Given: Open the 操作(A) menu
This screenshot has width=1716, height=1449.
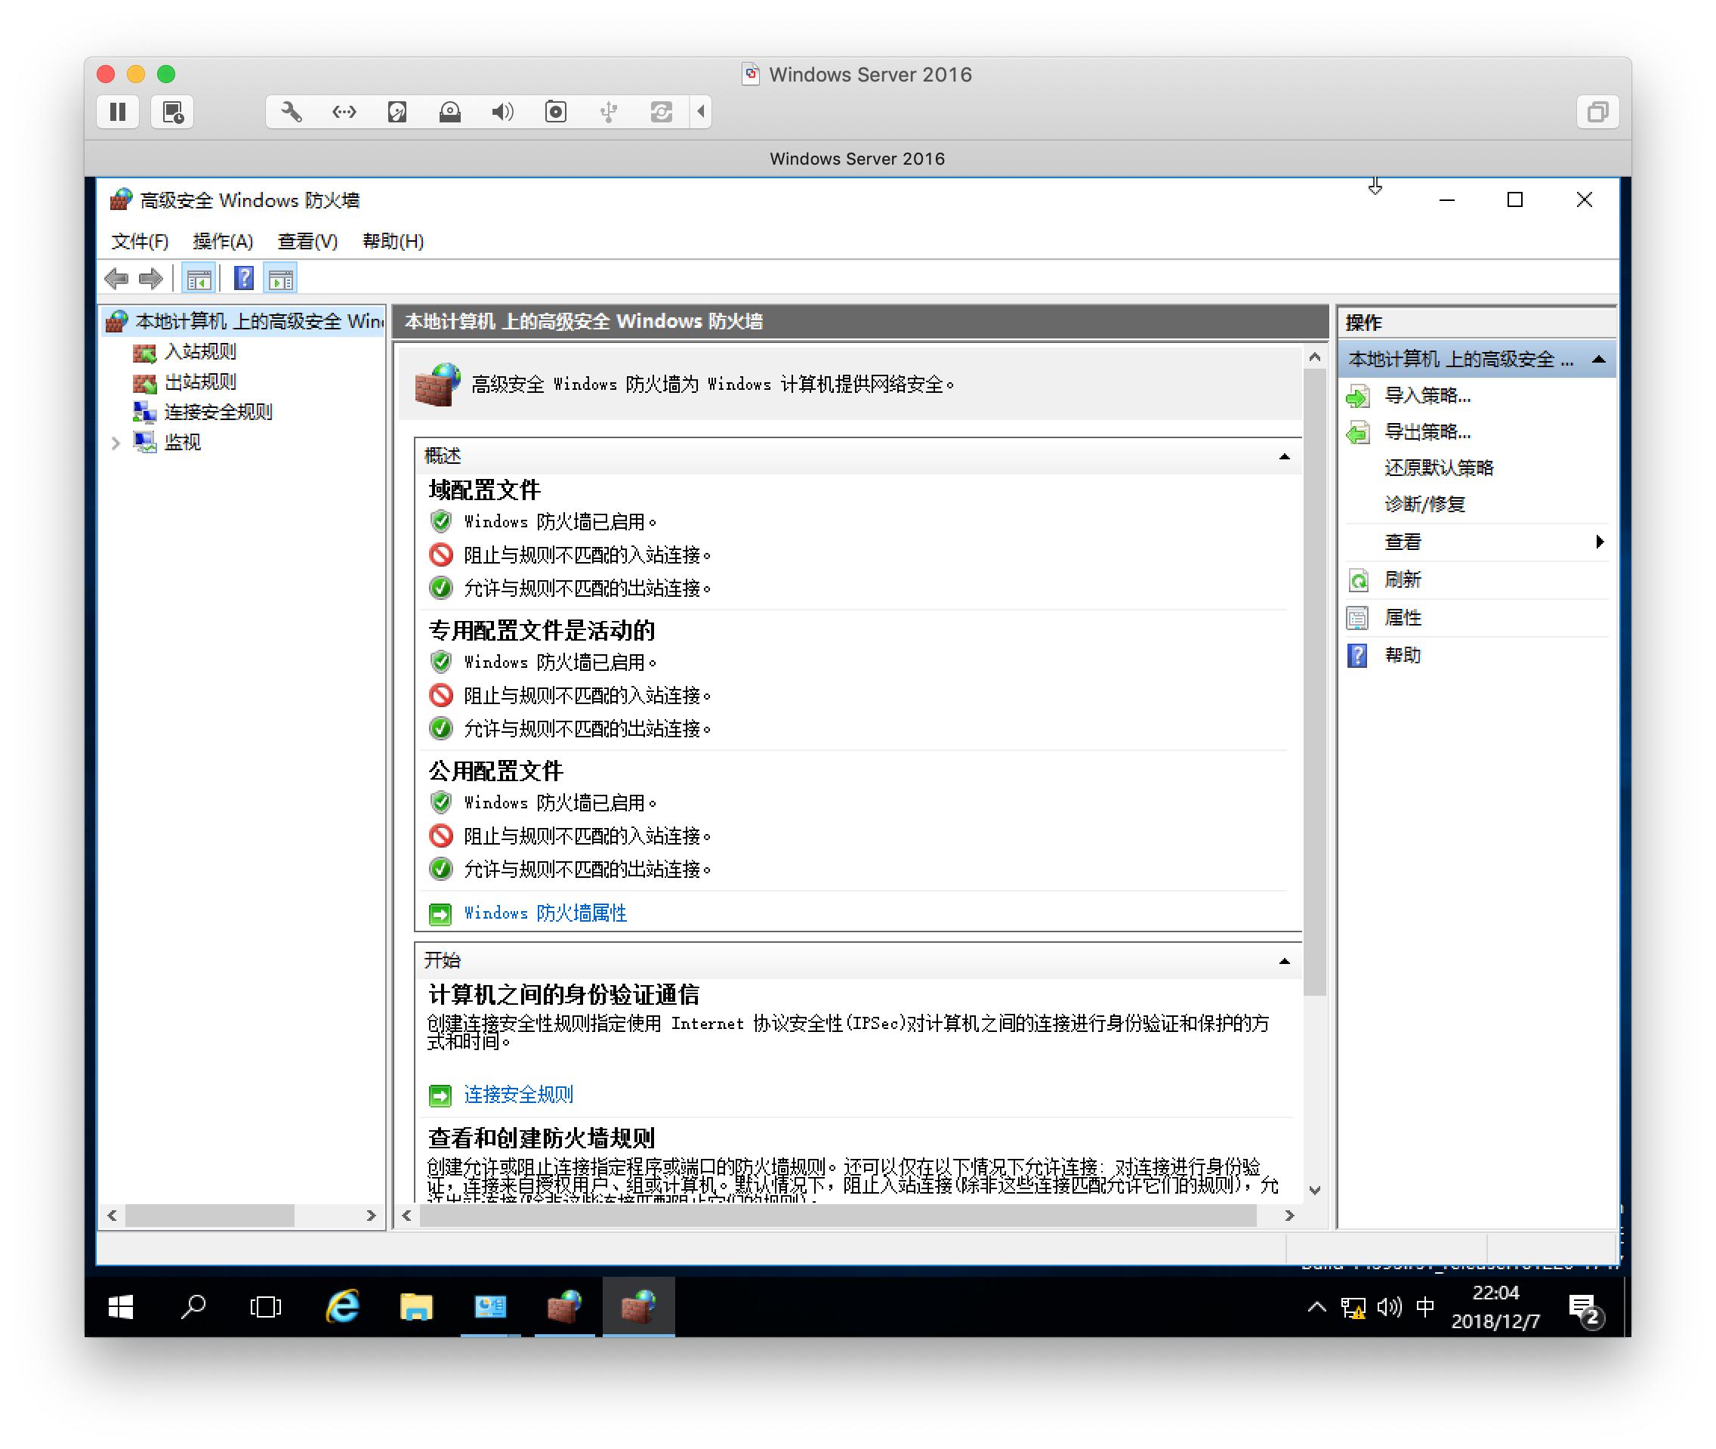Looking at the screenshot, I should (224, 242).
